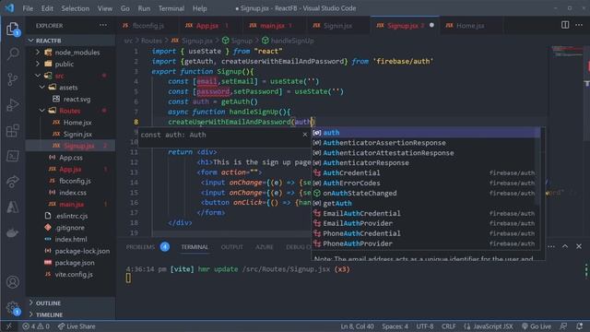Open editor More Actions ellipsis
The height and width of the screenshot is (332, 590).
click(x=579, y=25)
